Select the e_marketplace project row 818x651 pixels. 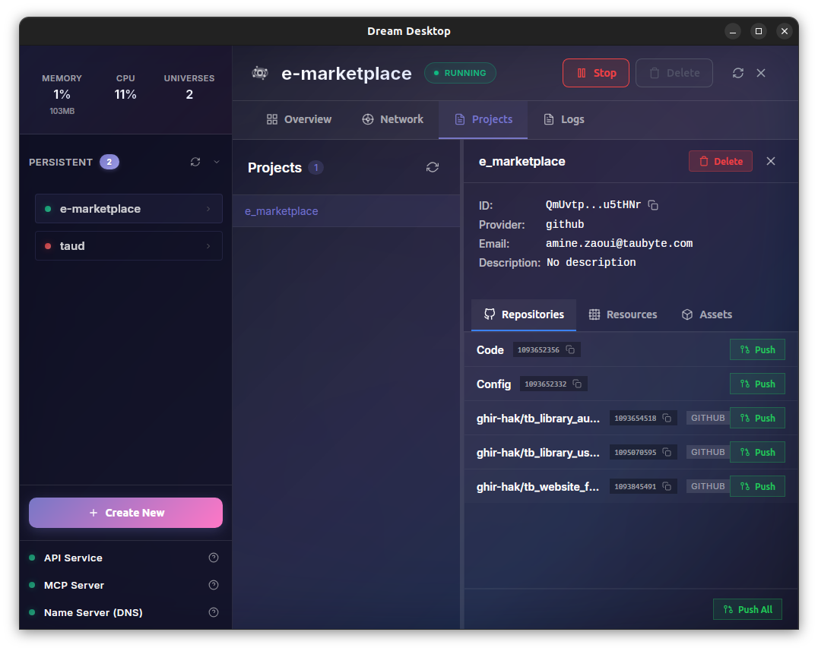click(x=347, y=211)
